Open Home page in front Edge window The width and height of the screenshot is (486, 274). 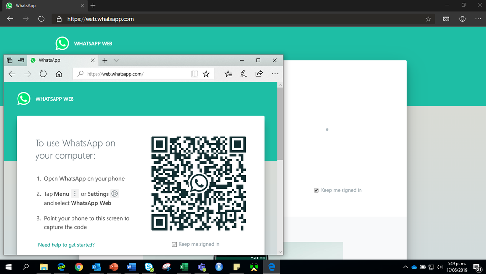coord(59,74)
